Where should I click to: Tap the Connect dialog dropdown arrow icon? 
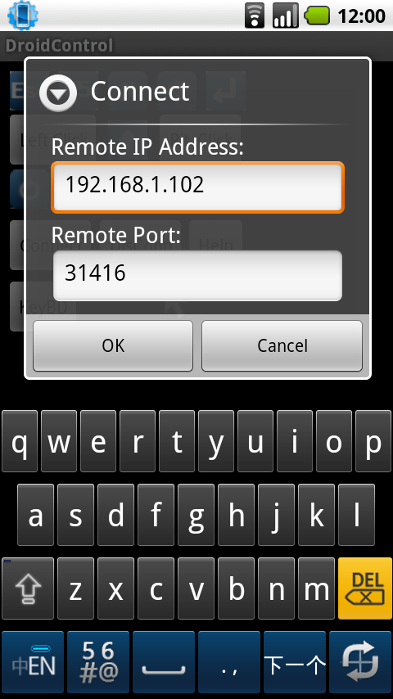[x=57, y=92]
